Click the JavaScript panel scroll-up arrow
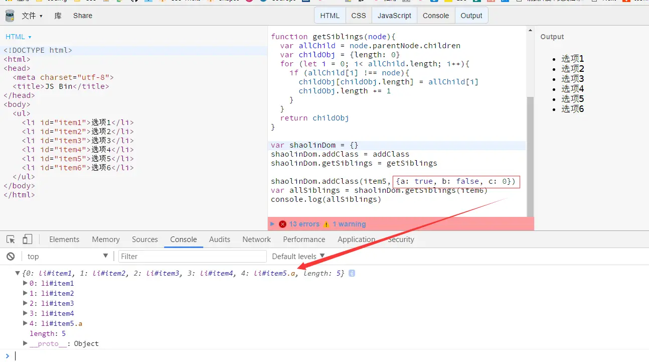649x362 pixels. pos(530,31)
